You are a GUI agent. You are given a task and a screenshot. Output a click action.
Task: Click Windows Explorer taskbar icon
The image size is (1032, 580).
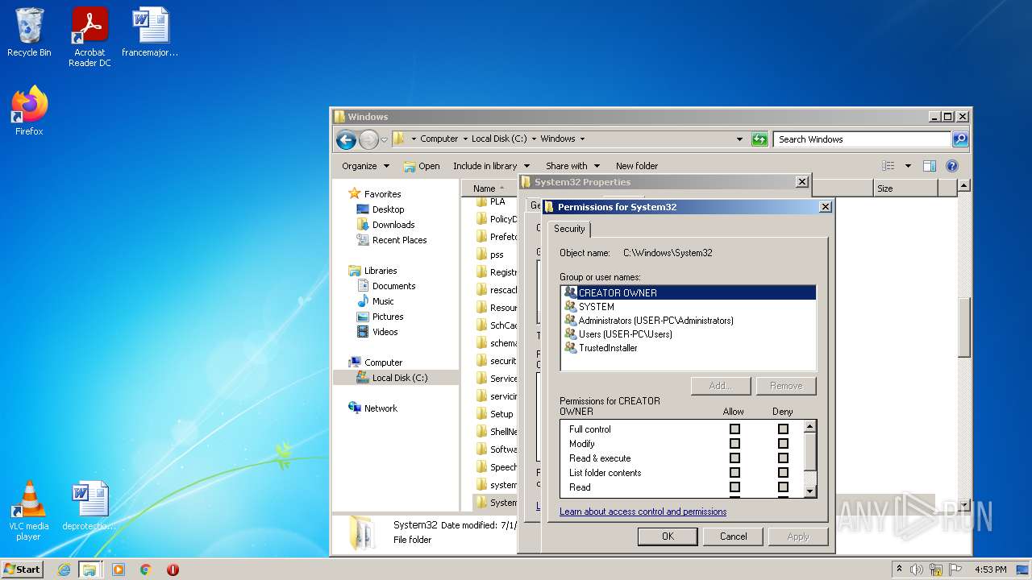[89, 570]
